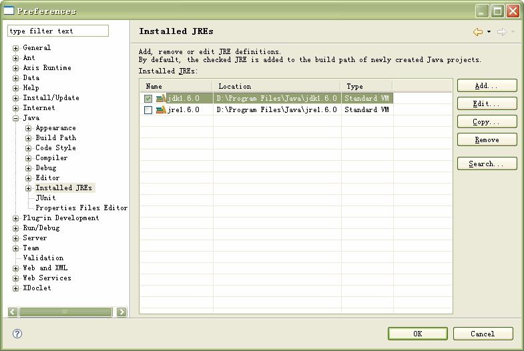Screen dimensions: 524x351
Task: Click the Search... button
Action: 487,163
